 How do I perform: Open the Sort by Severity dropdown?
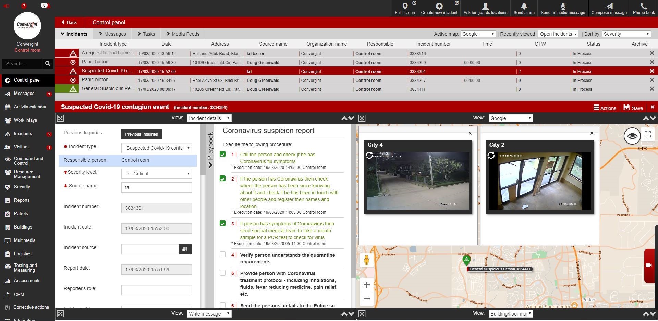tap(626, 34)
